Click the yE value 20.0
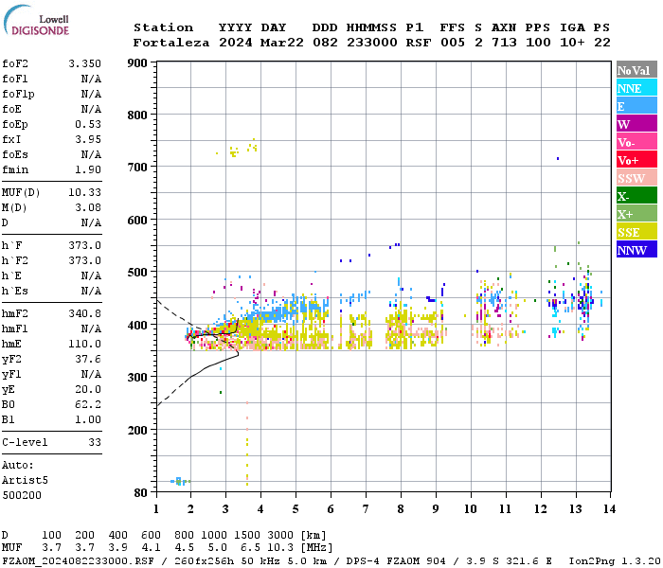 coord(88,390)
